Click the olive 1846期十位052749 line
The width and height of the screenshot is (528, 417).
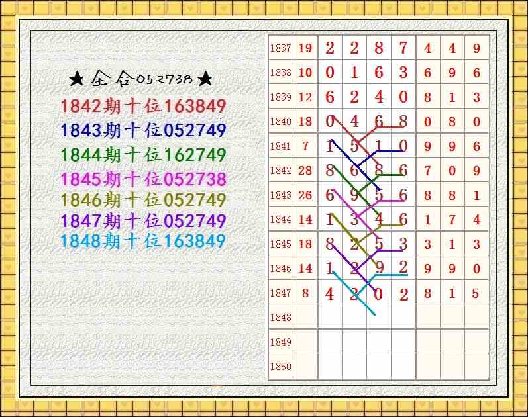click(x=143, y=200)
